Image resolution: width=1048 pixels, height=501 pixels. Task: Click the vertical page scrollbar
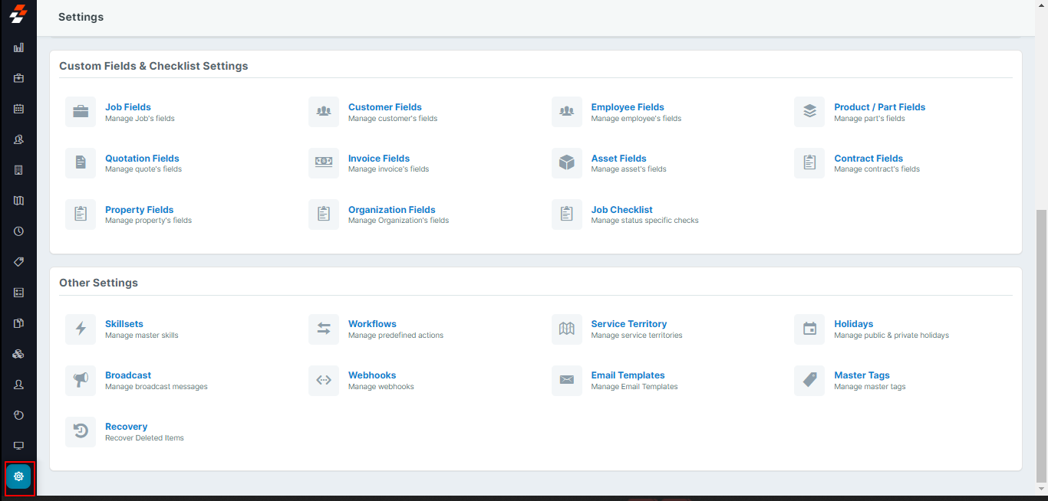pyautogui.click(x=1041, y=345)
